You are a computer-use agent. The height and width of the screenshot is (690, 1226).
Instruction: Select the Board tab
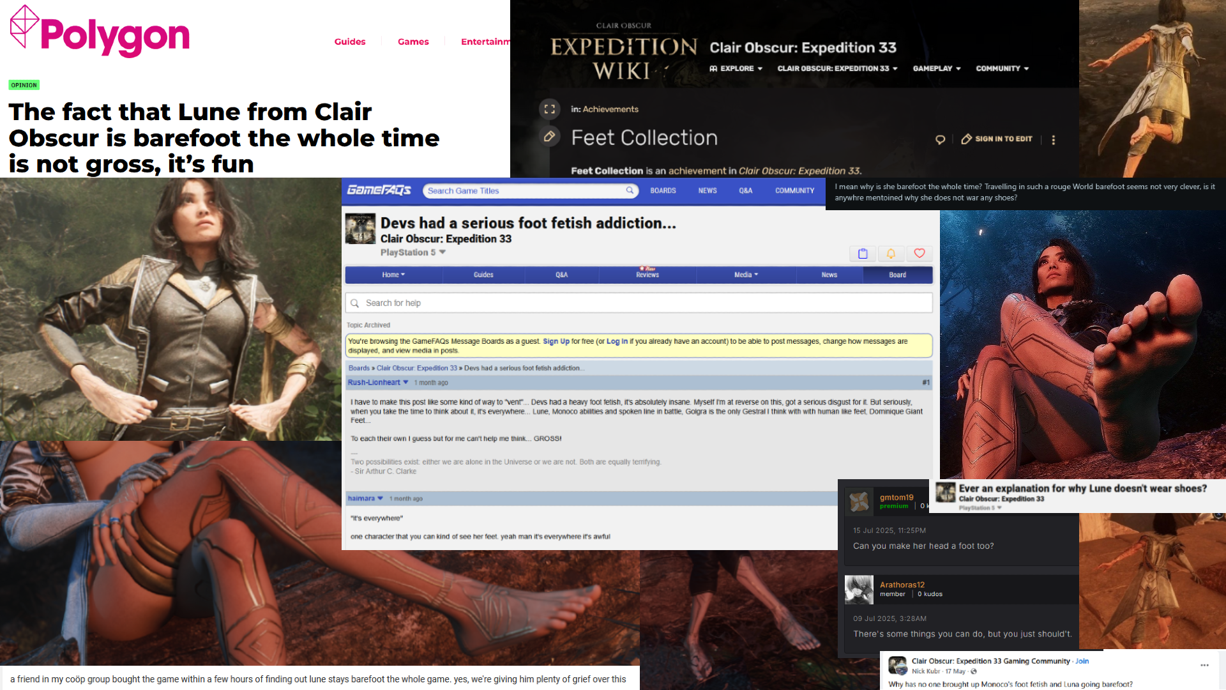pos(898,275)
